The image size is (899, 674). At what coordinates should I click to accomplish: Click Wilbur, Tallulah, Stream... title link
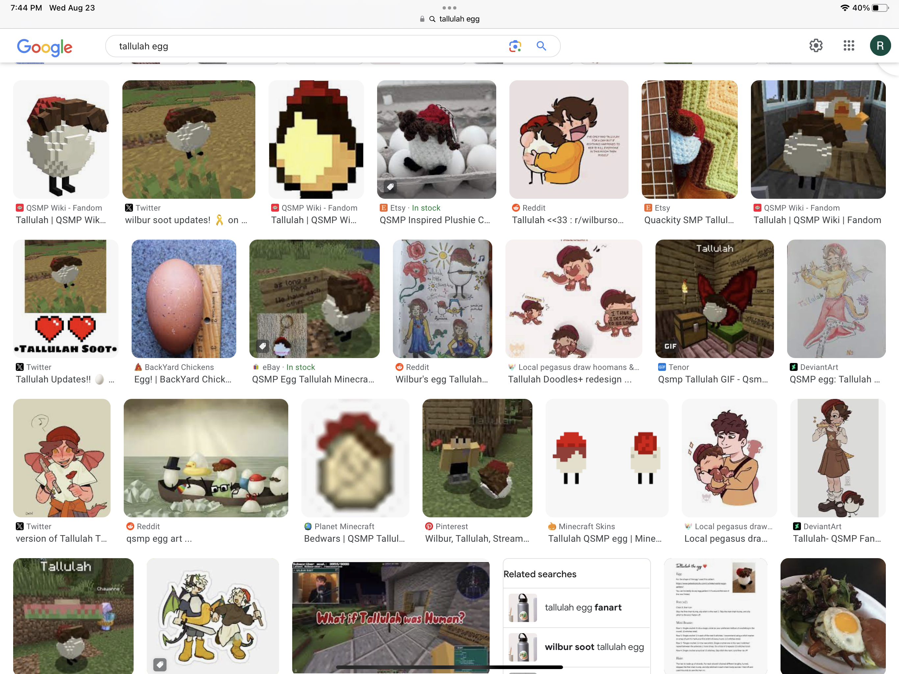477,539
